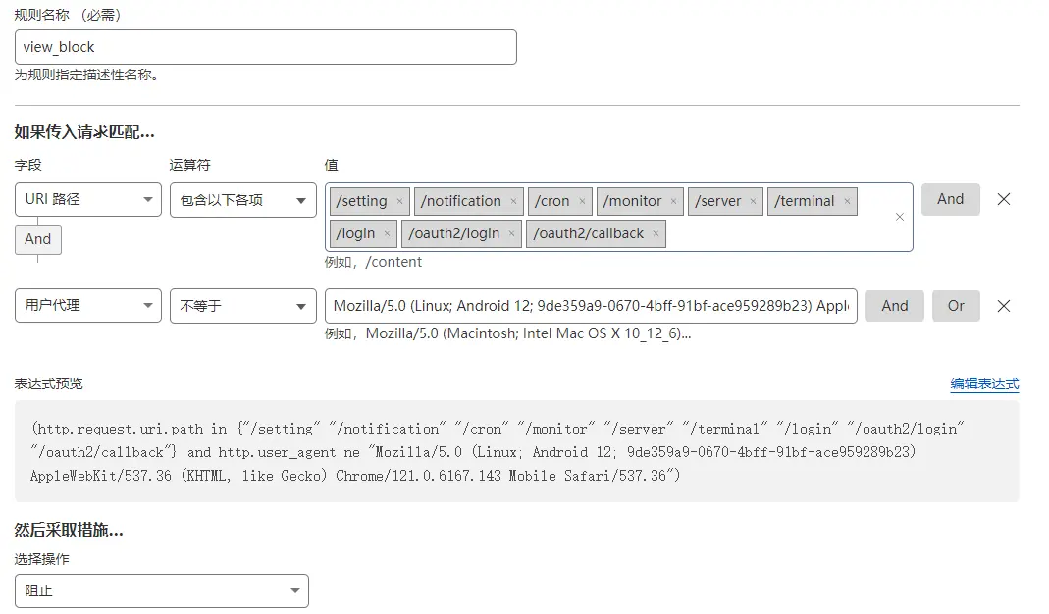Click the /notification tag text

(461, 201)
